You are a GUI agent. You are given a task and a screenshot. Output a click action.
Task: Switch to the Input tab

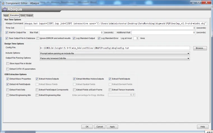6,16
